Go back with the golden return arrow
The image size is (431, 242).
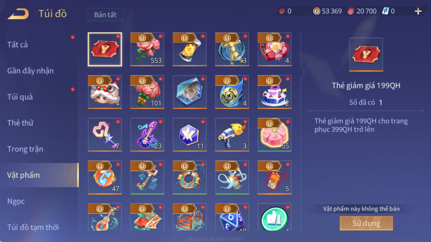(18, 14)
